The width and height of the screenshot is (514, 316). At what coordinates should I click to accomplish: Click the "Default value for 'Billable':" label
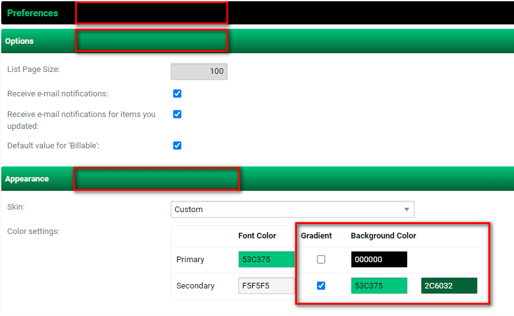coord(53,146)
